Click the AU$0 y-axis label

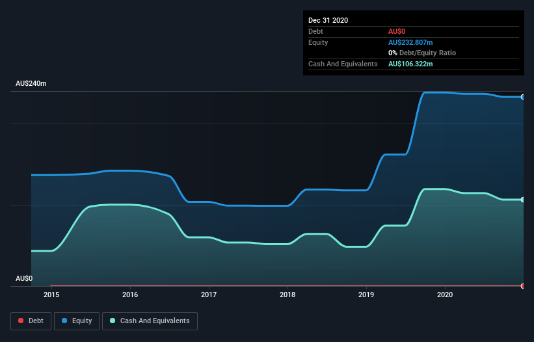24,278
